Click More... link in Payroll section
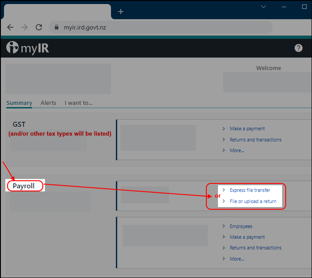 point(237,259)
